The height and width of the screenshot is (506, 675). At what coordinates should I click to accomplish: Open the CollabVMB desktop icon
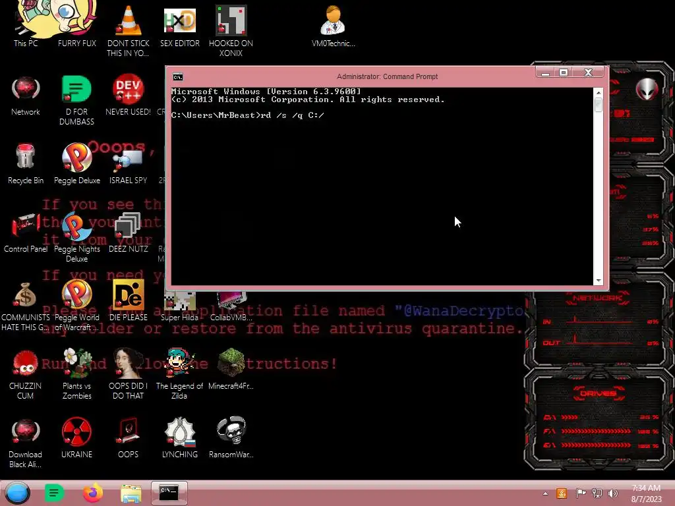(231, 307)
